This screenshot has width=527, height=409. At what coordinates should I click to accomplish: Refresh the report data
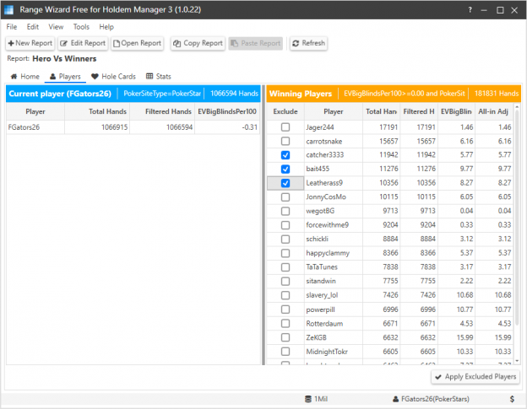(x=309, y=43)
